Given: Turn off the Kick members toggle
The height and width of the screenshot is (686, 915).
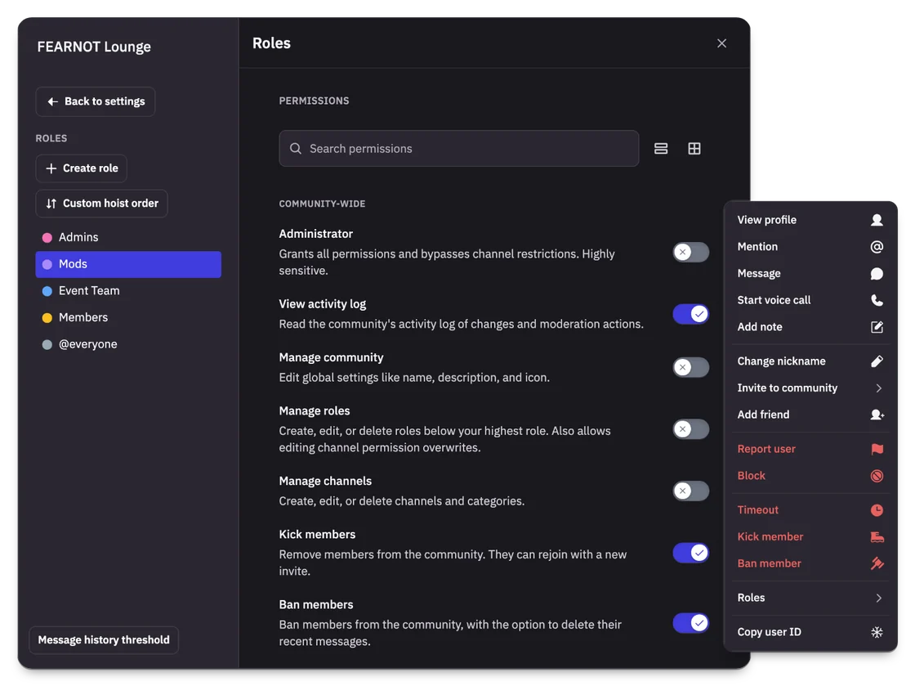Looking at the screenshot, I should pos(691,553).
